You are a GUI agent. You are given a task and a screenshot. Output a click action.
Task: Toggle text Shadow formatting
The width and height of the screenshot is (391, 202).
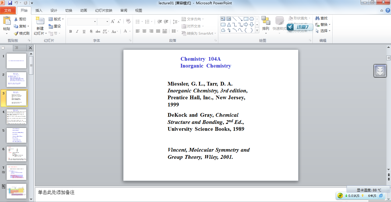(91, 31)
